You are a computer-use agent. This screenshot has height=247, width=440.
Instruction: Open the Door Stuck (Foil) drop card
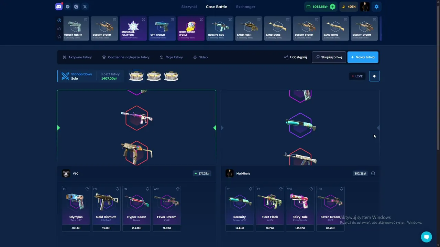(191, 28)
